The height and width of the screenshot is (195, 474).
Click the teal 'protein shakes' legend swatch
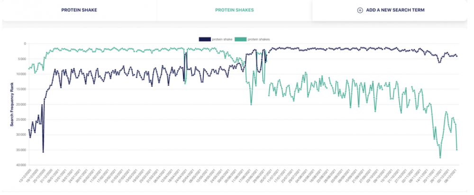241,39
